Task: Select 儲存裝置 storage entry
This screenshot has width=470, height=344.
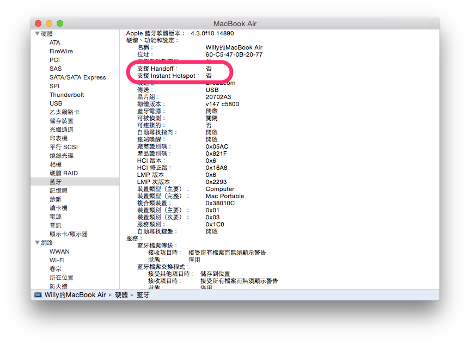Action: pos(62,121)
